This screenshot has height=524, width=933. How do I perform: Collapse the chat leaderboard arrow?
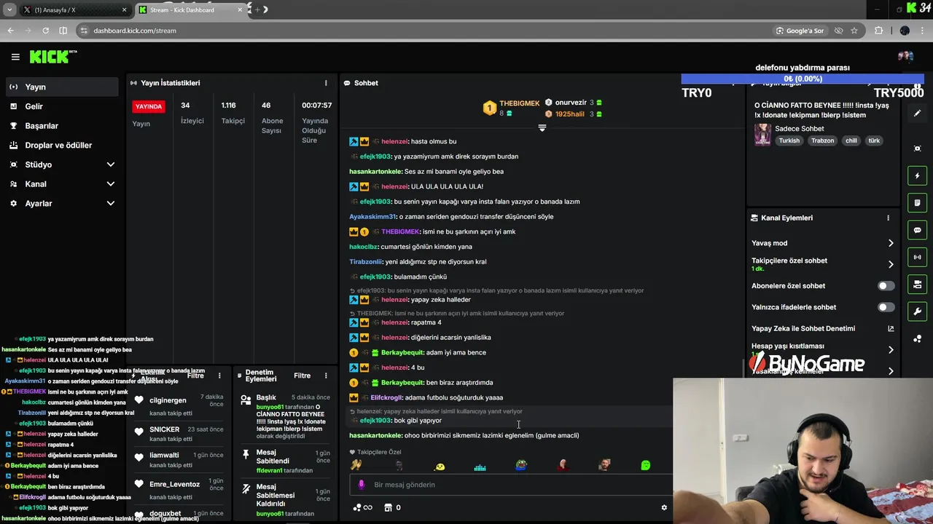542,127
